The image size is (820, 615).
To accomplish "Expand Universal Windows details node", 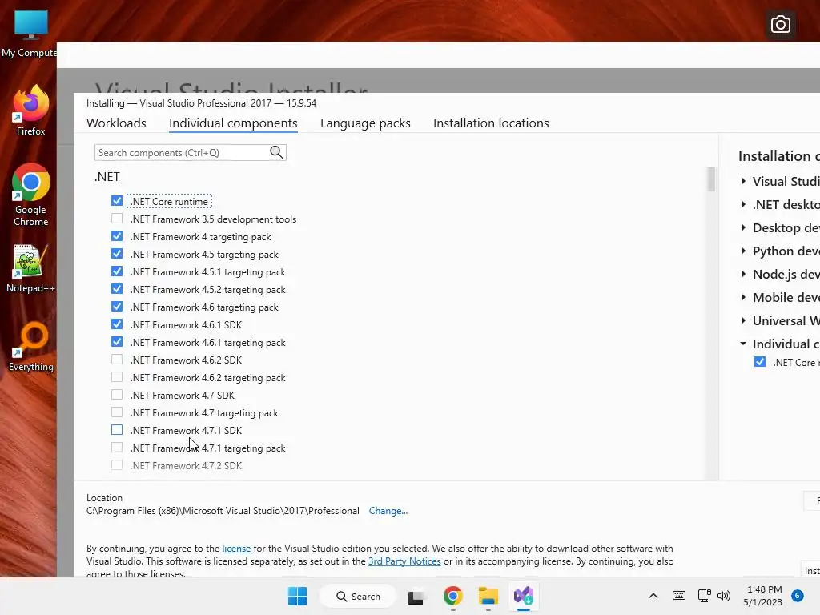I will tap(744, 320).
